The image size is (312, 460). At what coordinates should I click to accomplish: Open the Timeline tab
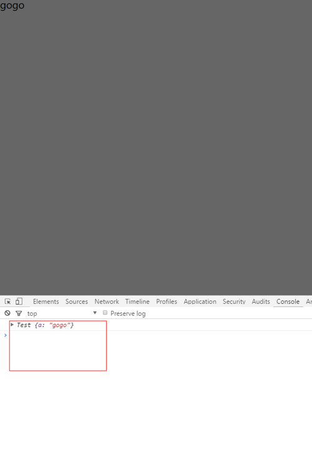(137, 301)
